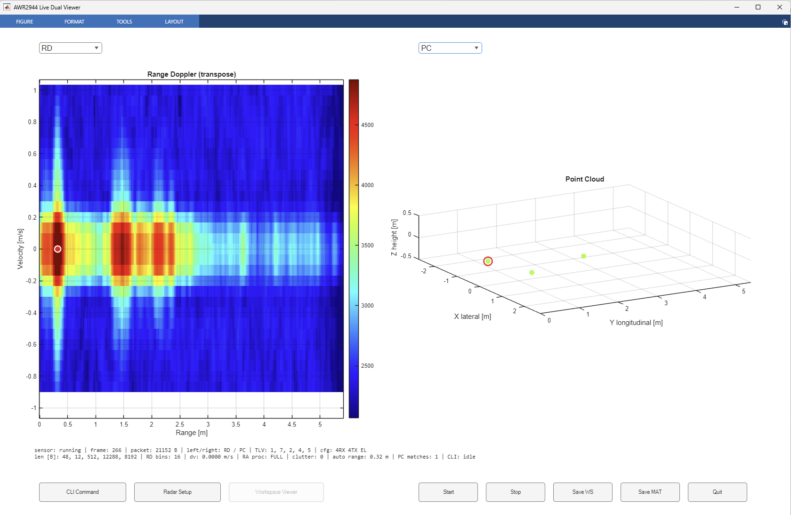Viewport: 791px width, 515px height.
Task: Open the FIGURE tab
Action: pos(24,22)
